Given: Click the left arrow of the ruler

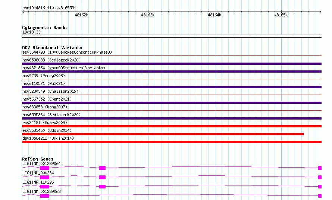Looking at the screenshot, I should coord(23,12).
